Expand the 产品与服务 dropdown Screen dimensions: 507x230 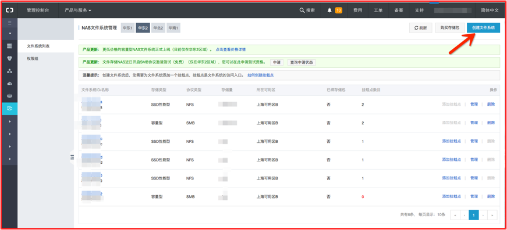coord(78,10)
